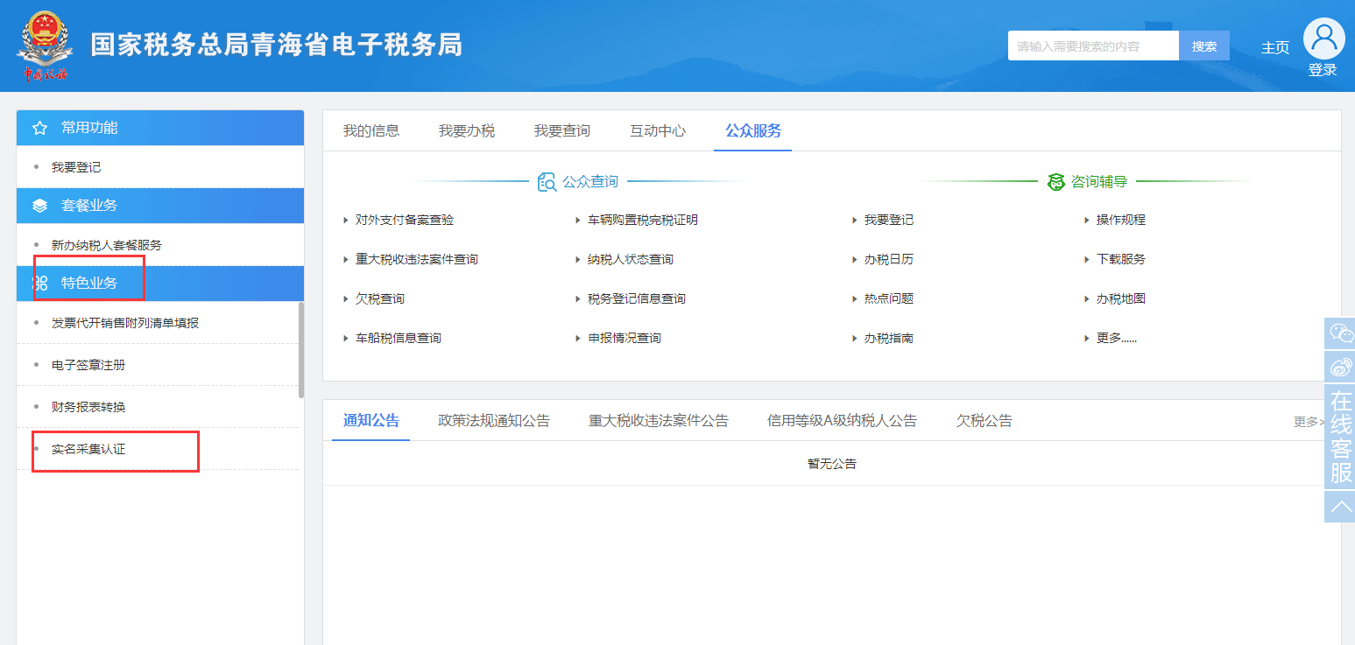Open the 政策法规通知公告 tab

coord(493,421)
